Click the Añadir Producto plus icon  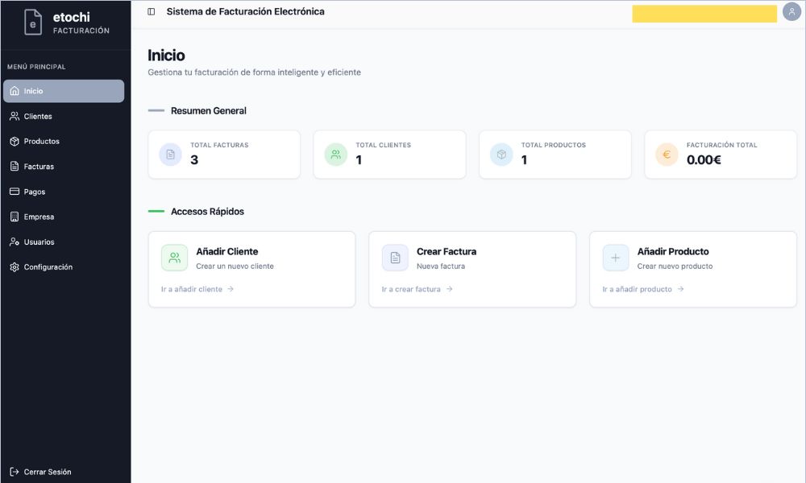click(616, 258)
